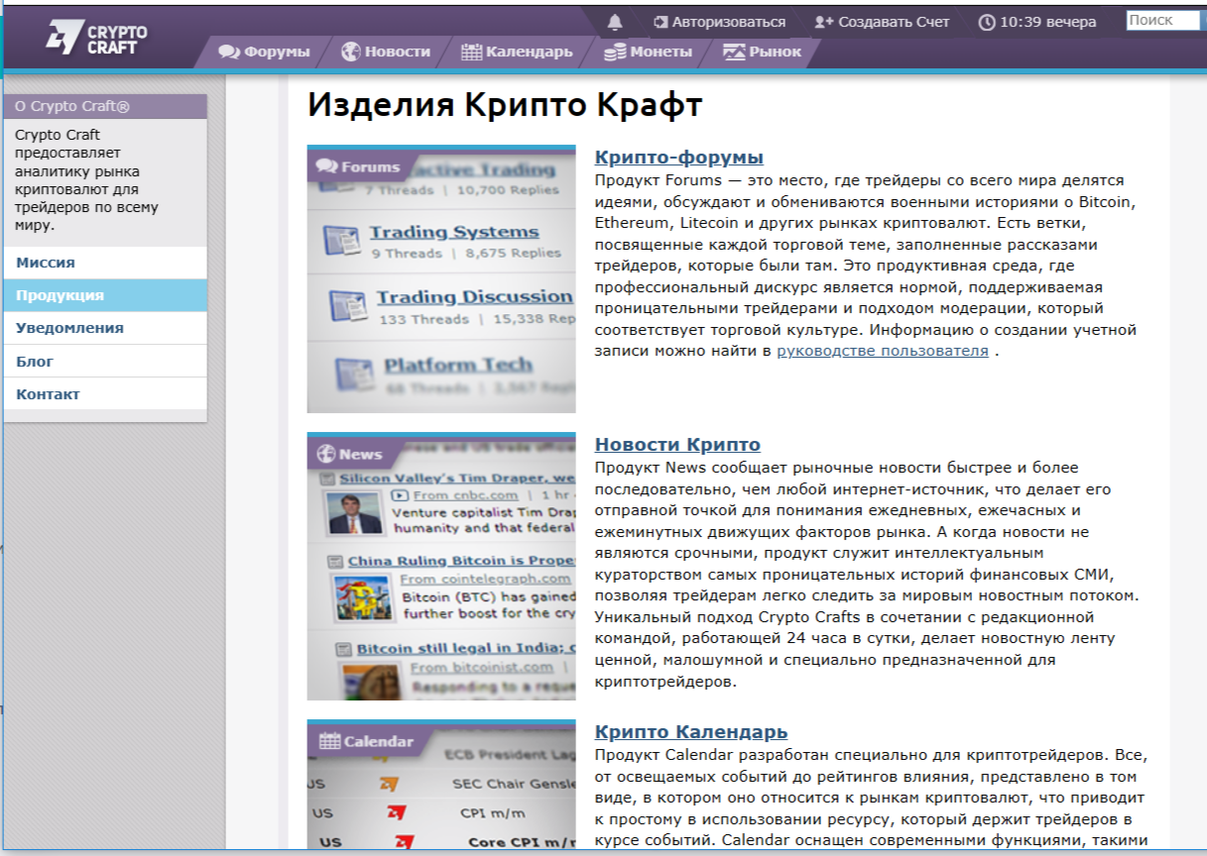Open the руководстве пользователя link
This screenshot has width=1207, height=856.
(x=883, y=352)
